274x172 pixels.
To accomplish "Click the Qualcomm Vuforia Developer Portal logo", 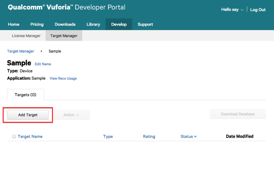I will [x=66, y=7].
